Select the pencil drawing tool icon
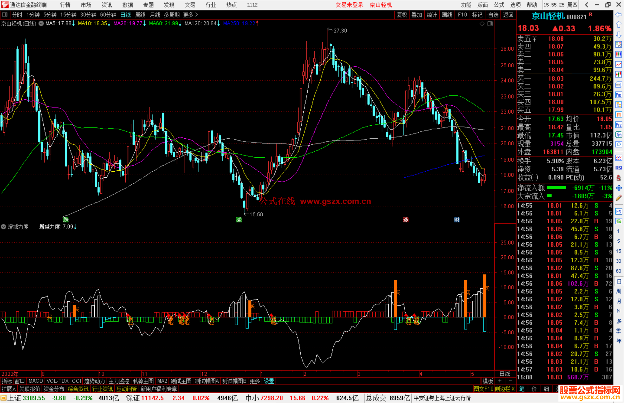Image resolution: width=624 pixels, height=403 pixels. click(x=619, y=198)
